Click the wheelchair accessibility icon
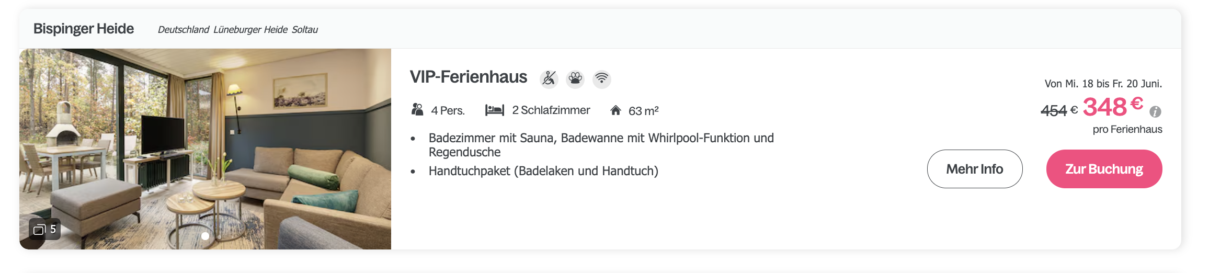Image resolution: width=1209 pixels, height=273 pixels. tap(549, 79)
